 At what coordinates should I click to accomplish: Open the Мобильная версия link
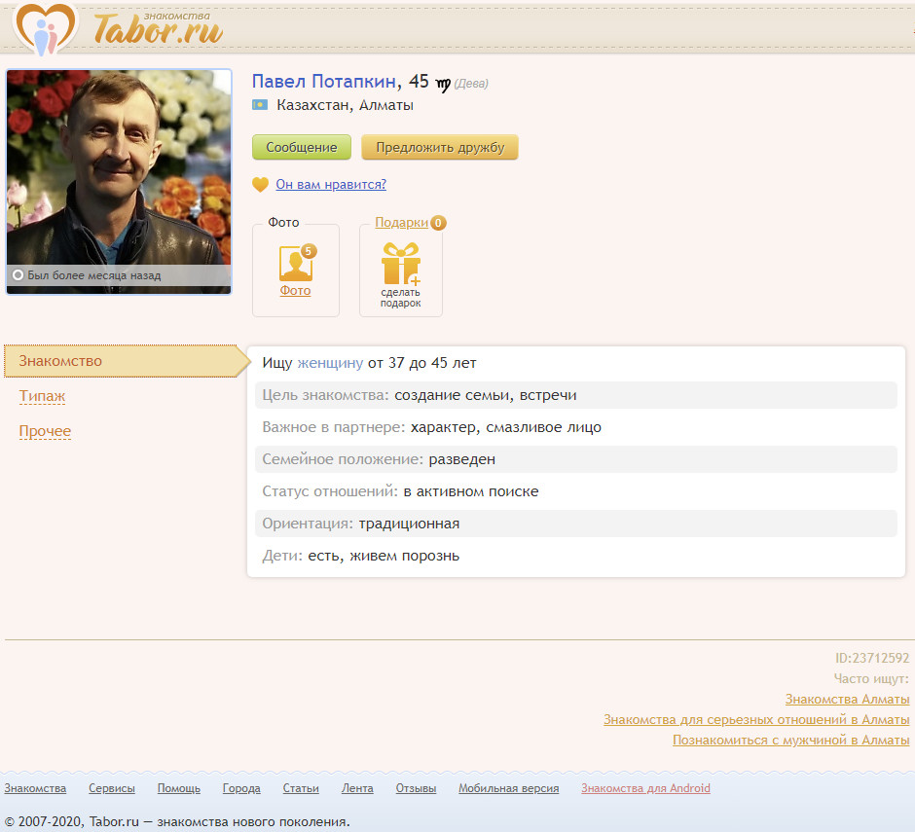(508, 788)
